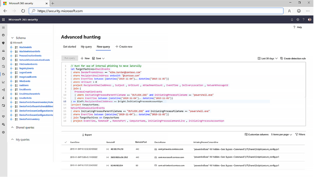Select the FileCreationEvents schema table

(x=28, y=64)
